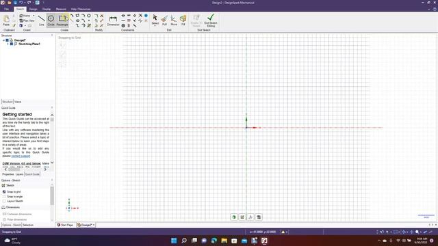
Task: Switch to the Selection panel tab
Action: (28, 225)
